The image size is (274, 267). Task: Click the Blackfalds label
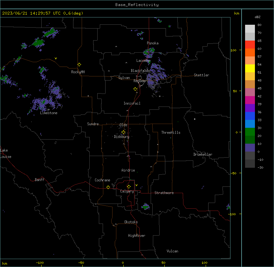[140, 71]
